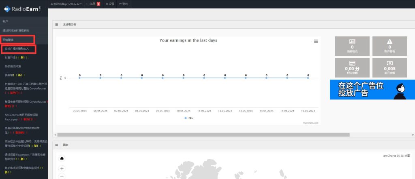Open 付费冲浪 sidebar link

pyautogui.click(x=16, y=57)
